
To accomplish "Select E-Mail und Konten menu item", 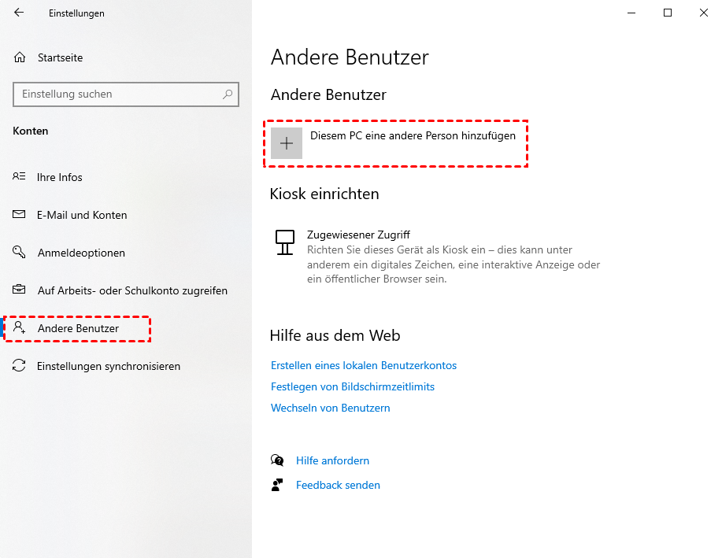I will coord(82,215).
